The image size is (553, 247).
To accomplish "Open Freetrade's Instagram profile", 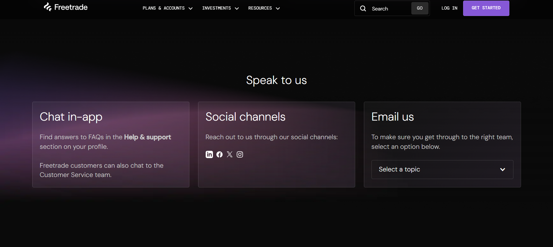I will pyautogui.click(x=240, y=154).
